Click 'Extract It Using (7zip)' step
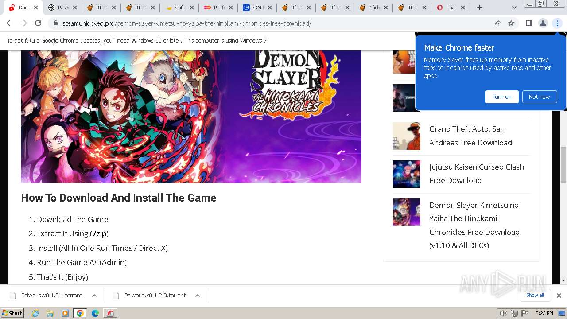567x319 pixels. (x=73, y=233)
